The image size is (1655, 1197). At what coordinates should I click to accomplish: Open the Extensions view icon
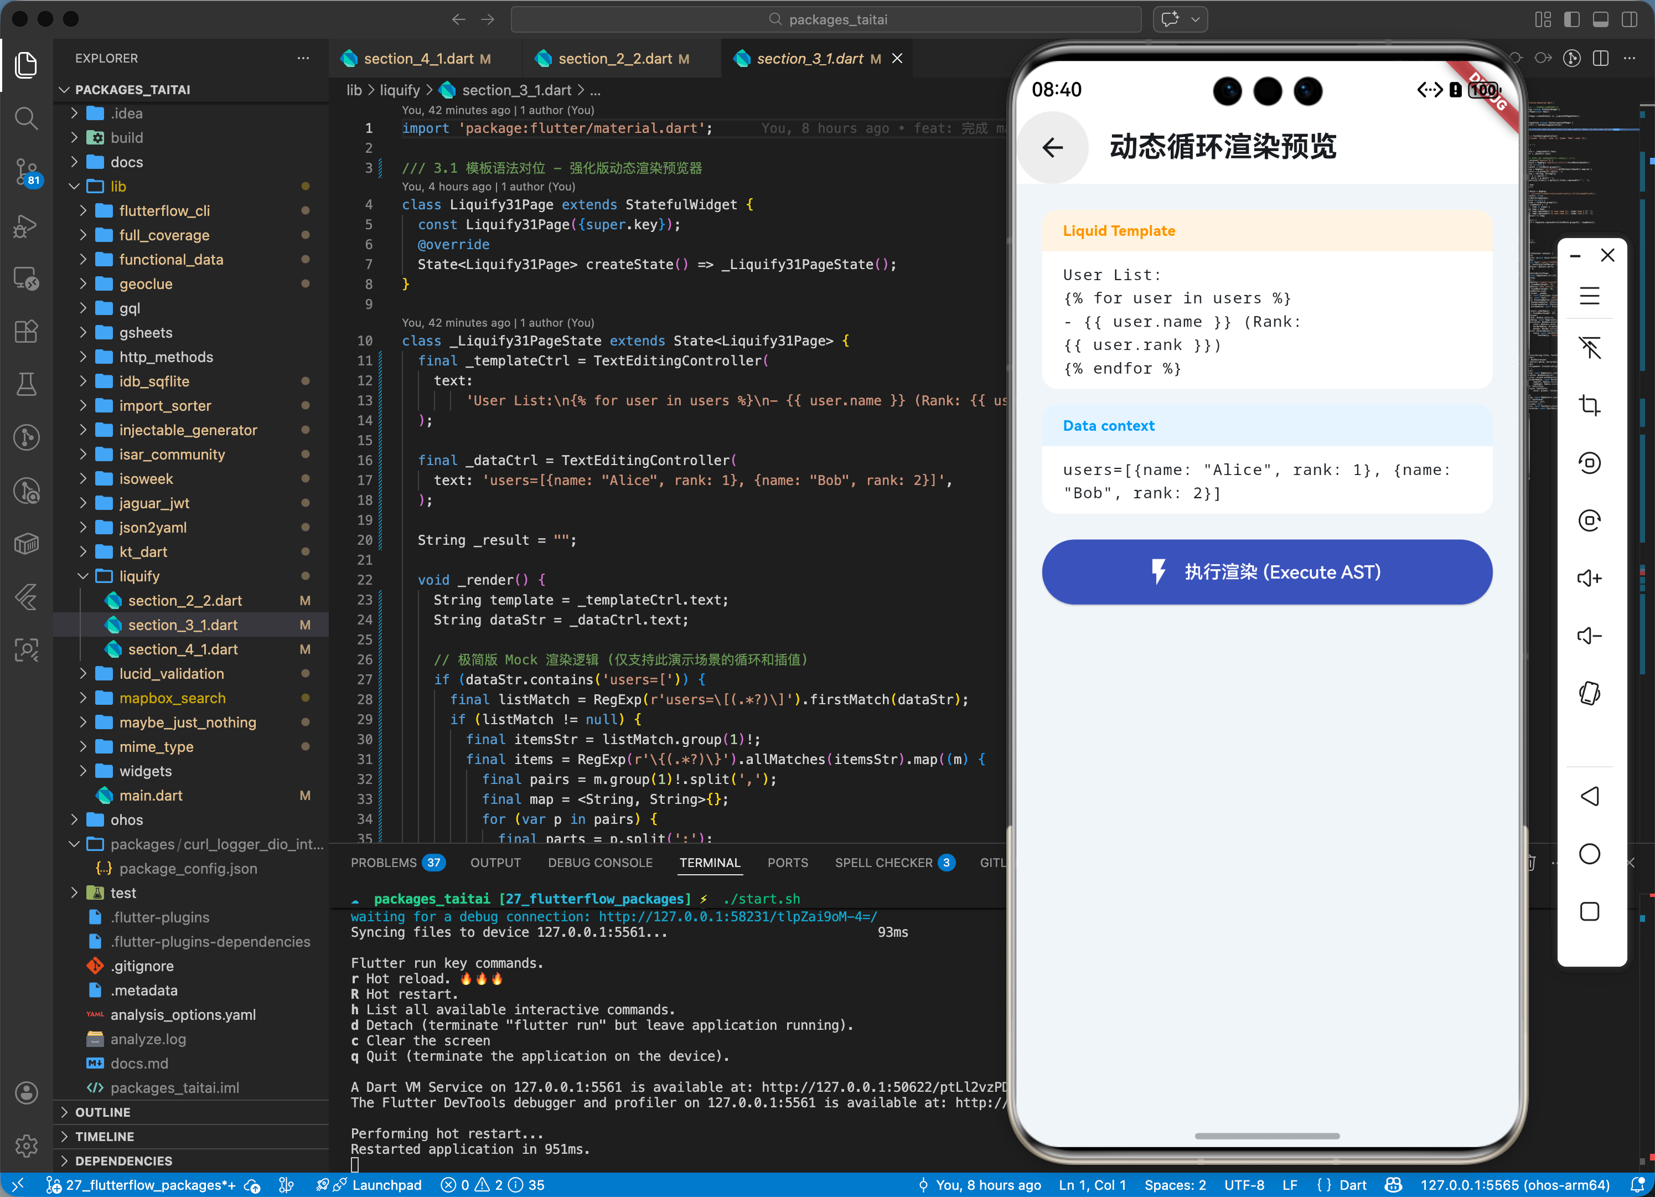(x=26, y=332)
